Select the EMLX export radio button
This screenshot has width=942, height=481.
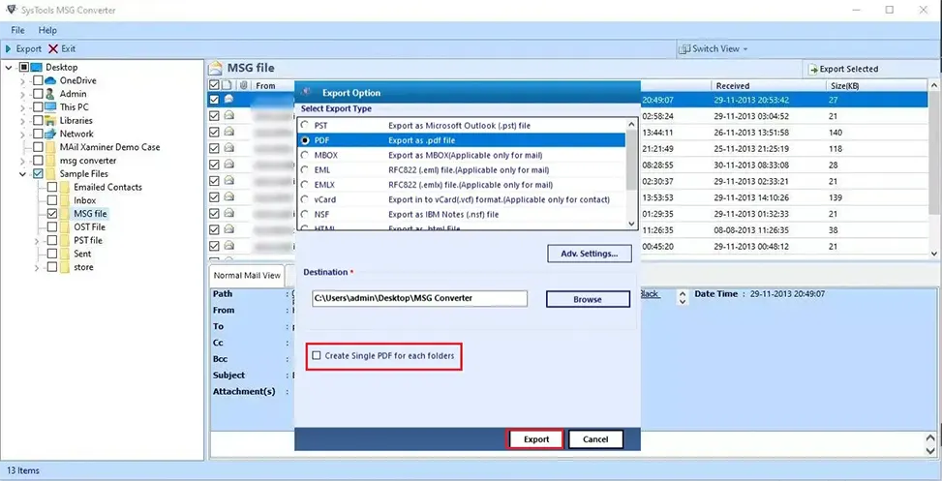(306, 184)
